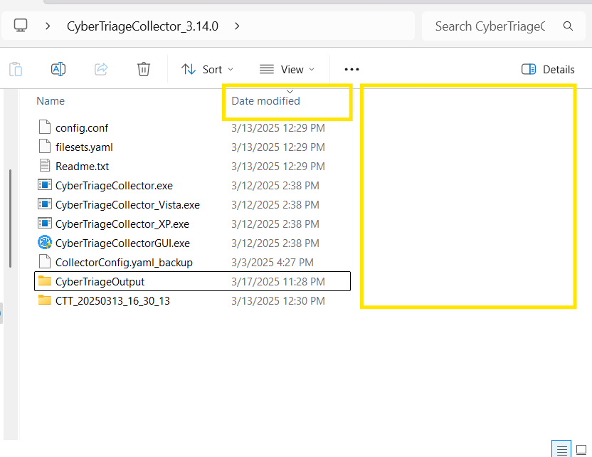Image resolution: width=592 pixels, height=457 pixels.
Task: Open the View dropdown
Action: click(287, 70)
